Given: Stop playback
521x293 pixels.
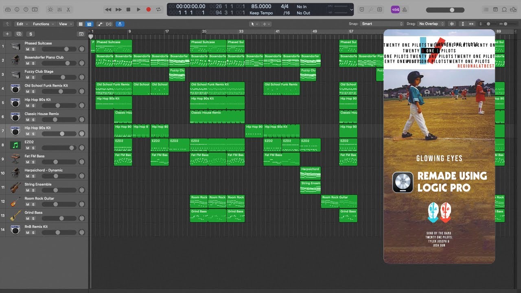Looking at the screenshot, I should click(129, 9).
